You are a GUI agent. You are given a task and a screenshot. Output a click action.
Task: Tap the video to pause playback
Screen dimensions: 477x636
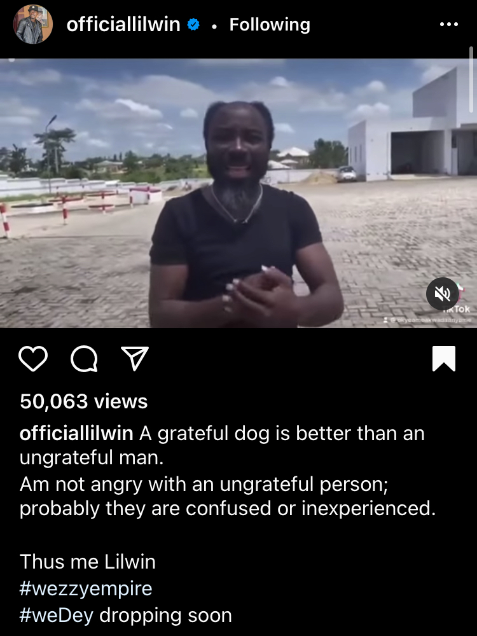click(x=238, y=193)
